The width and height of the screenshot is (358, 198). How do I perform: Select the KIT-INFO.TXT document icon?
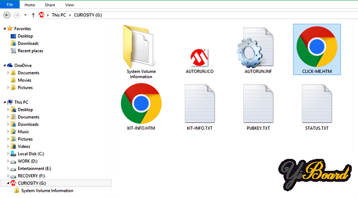click(200, 104)
